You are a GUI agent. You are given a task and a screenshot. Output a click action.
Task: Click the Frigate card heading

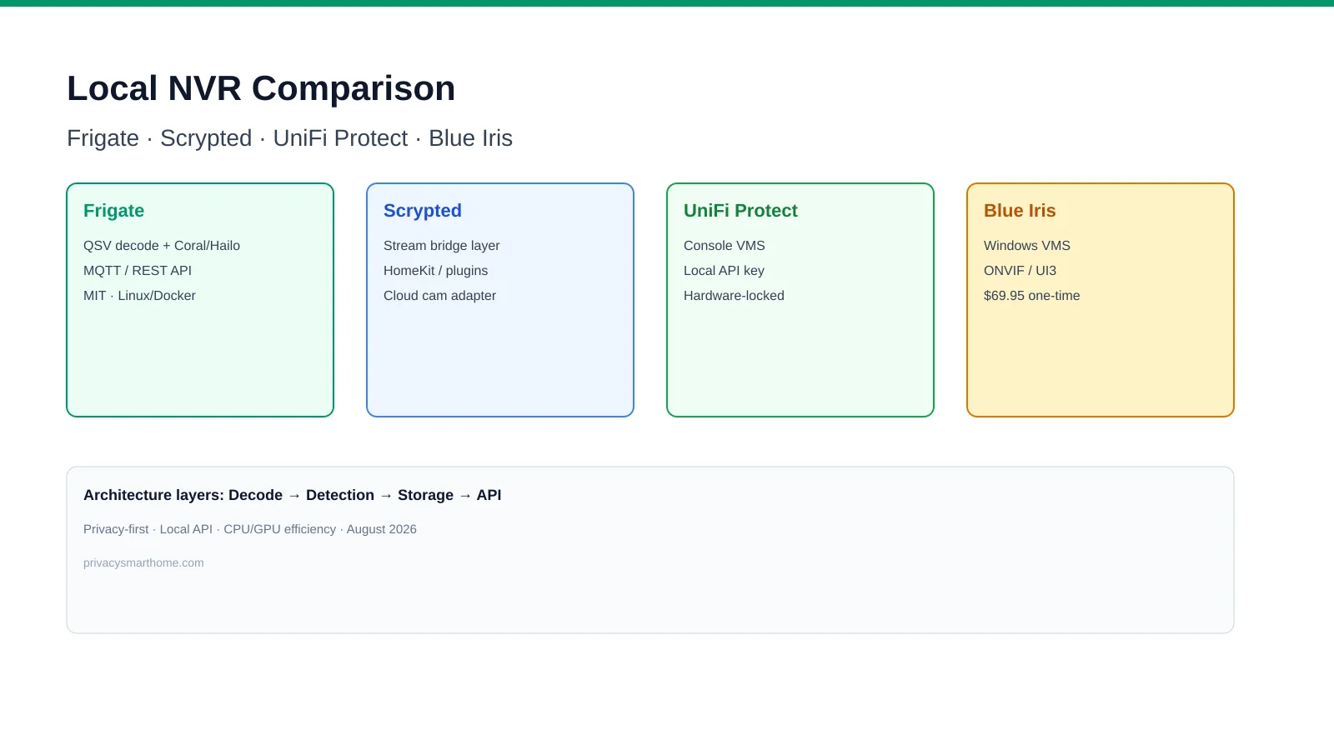(x=113, y=211)
